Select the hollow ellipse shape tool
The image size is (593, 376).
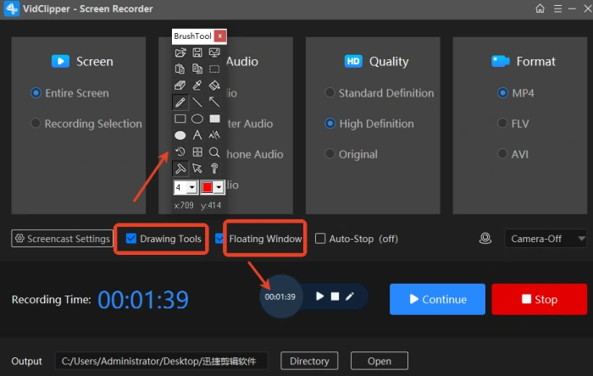[197, 119]
